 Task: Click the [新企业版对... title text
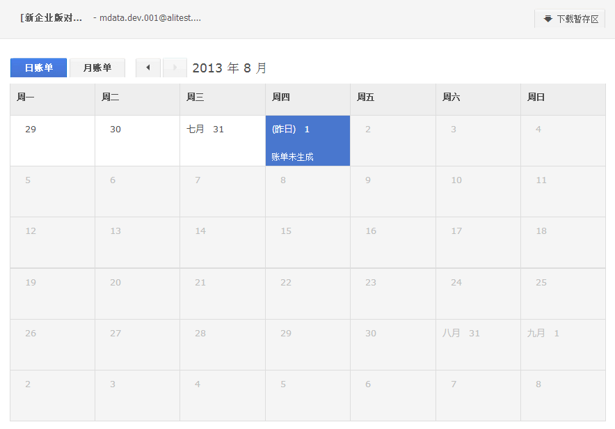click(x=51, y=17)
